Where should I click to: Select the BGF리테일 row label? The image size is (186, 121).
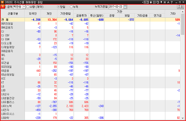(x=7, y=24)
